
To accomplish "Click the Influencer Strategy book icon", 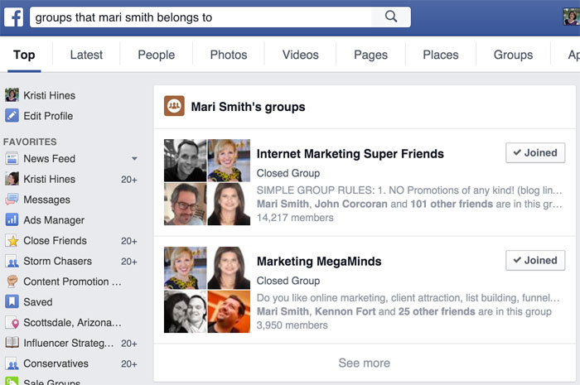I will click(x=12, y=343).
